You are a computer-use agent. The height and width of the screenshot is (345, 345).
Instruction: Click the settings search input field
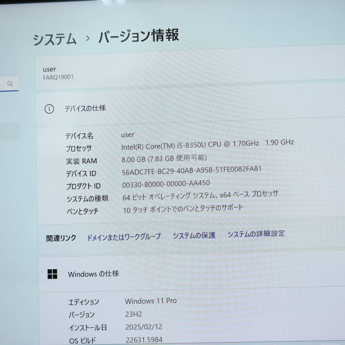click(9, 83)
